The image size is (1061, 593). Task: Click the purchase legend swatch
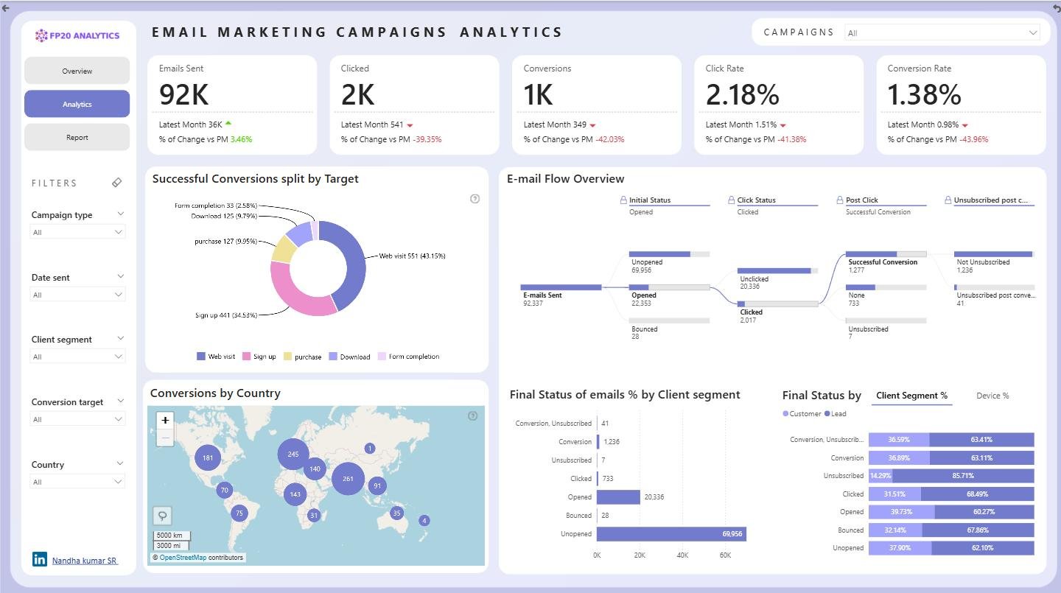(x=287, y=357)
